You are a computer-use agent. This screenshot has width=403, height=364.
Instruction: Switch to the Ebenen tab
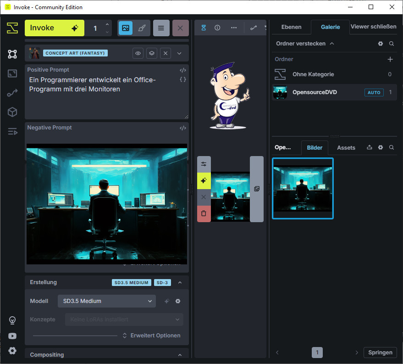pyautogui.click(x=291, y=27)
